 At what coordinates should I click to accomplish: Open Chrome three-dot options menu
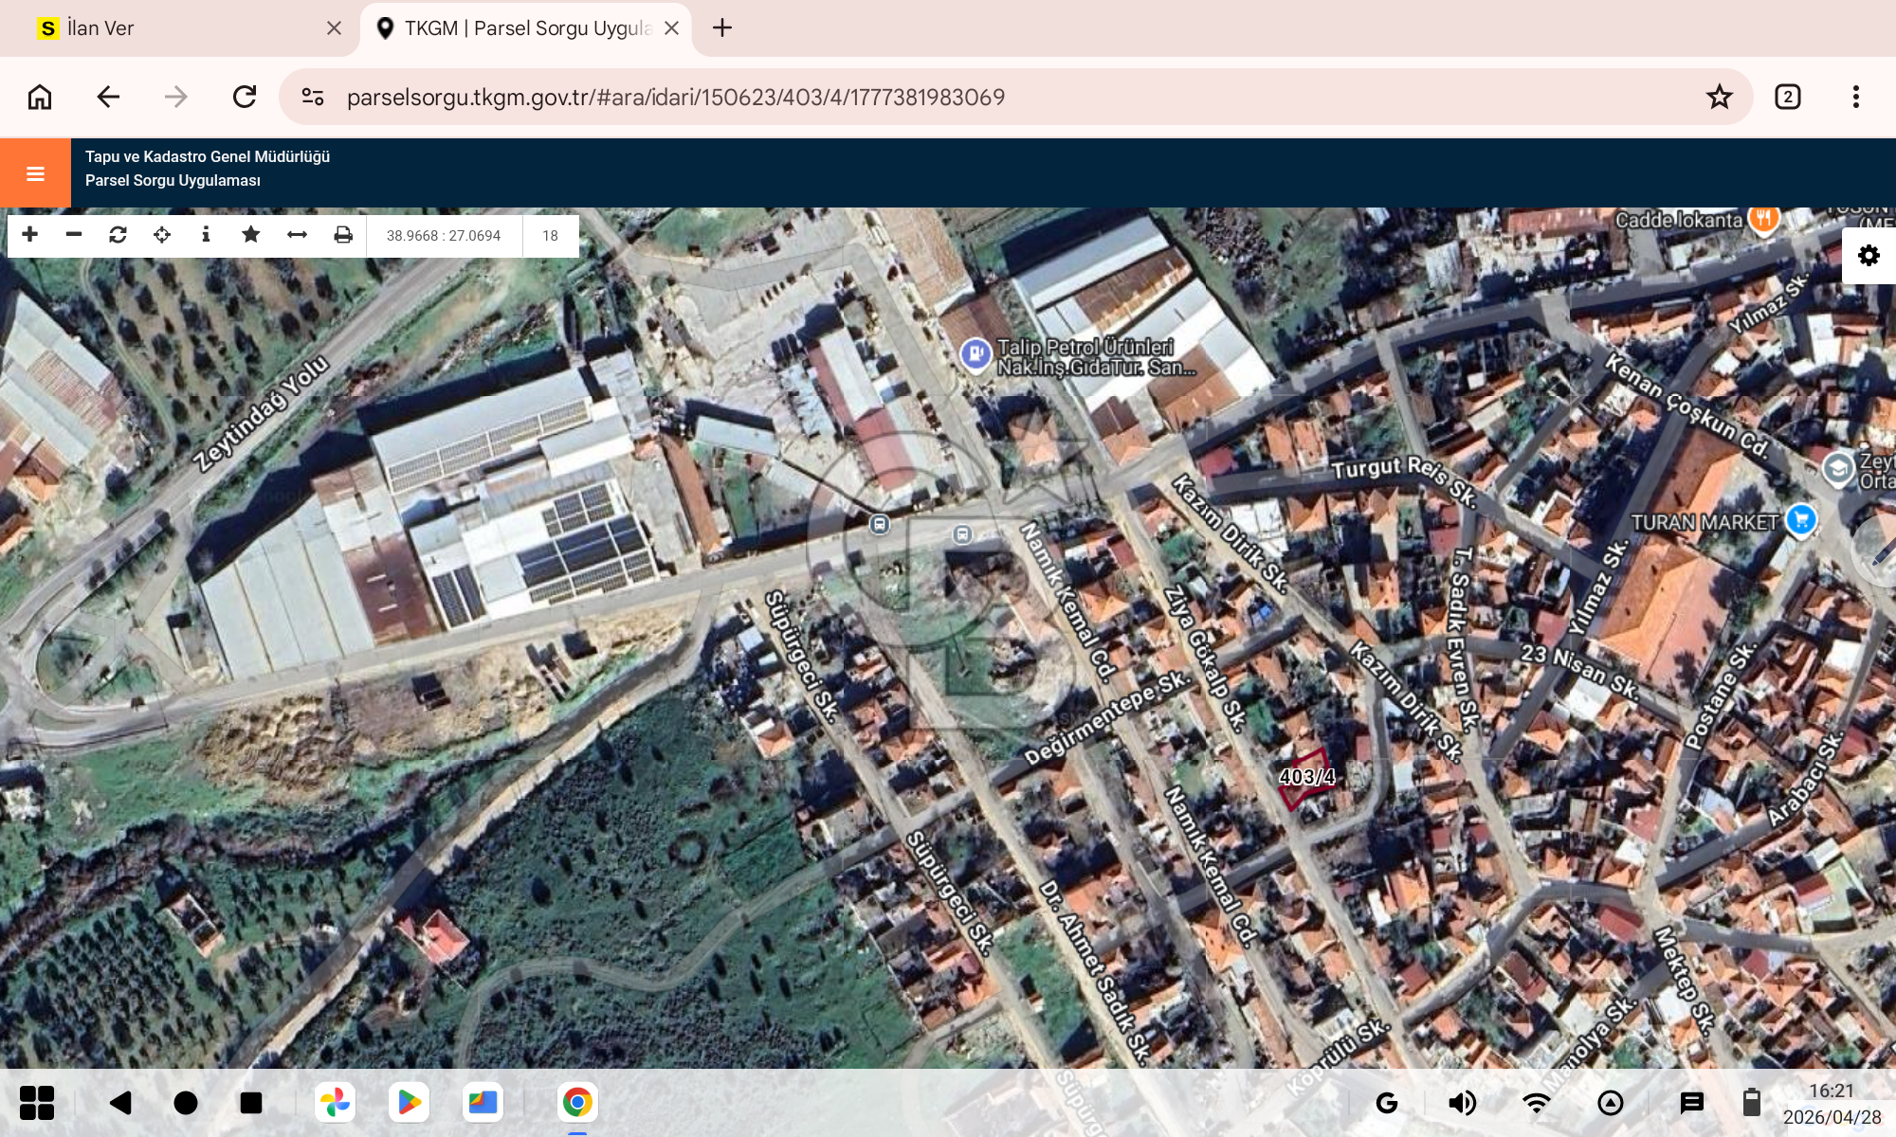coord(1855,97)
